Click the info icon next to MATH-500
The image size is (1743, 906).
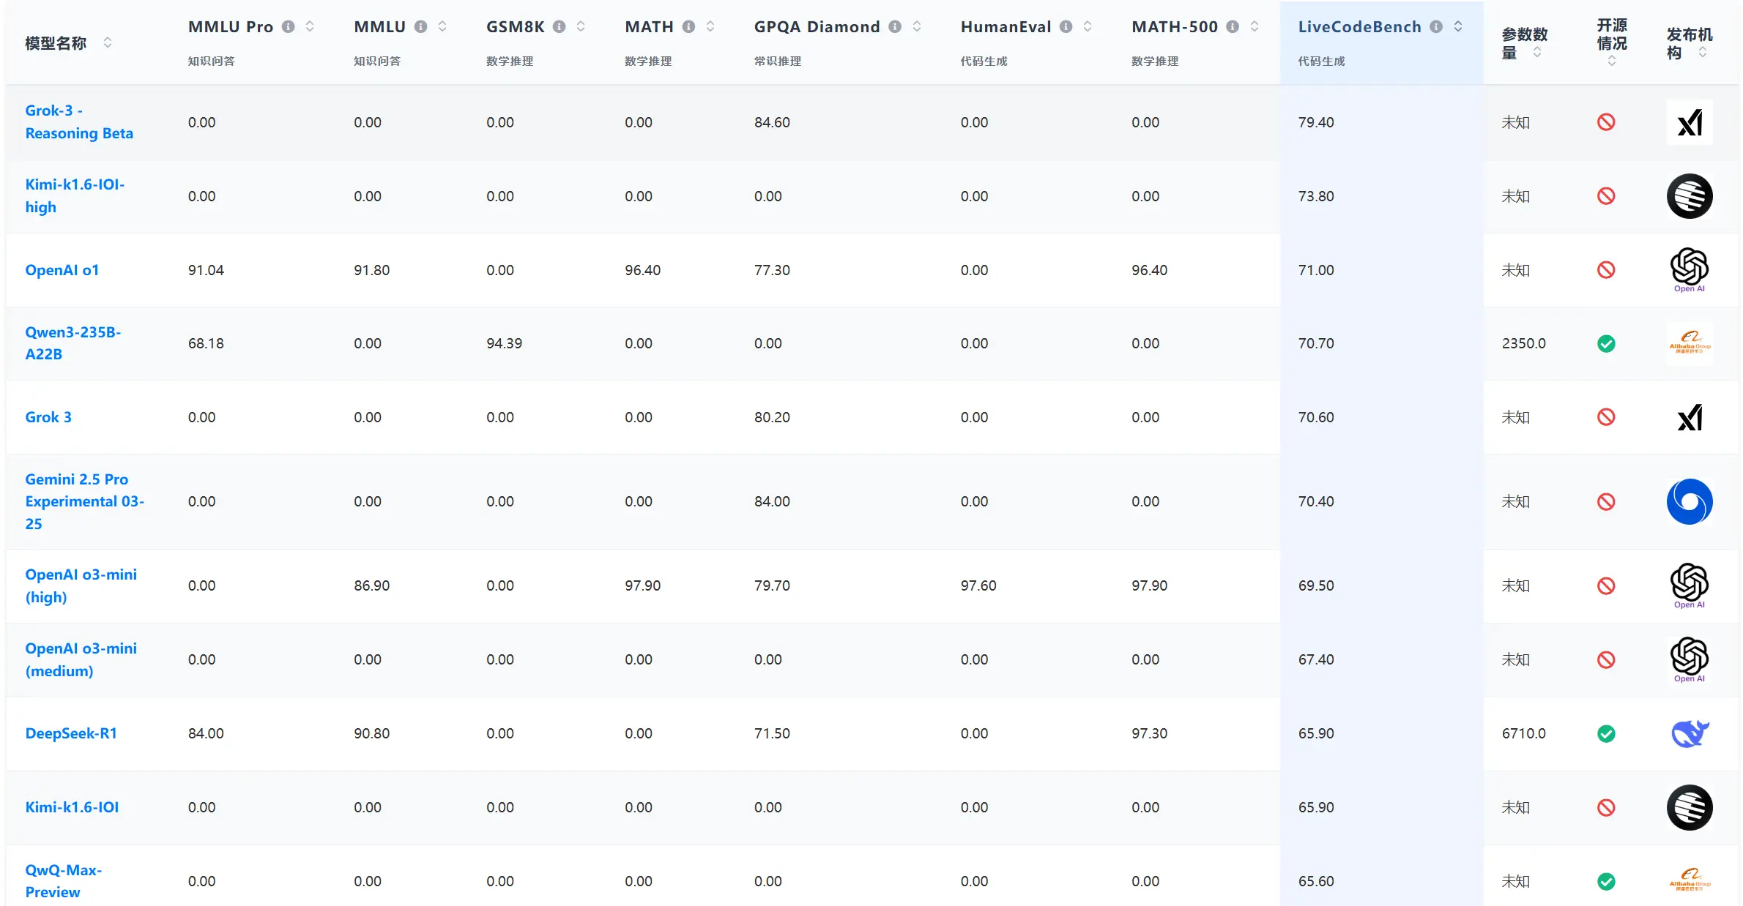tap(1233, 27)
